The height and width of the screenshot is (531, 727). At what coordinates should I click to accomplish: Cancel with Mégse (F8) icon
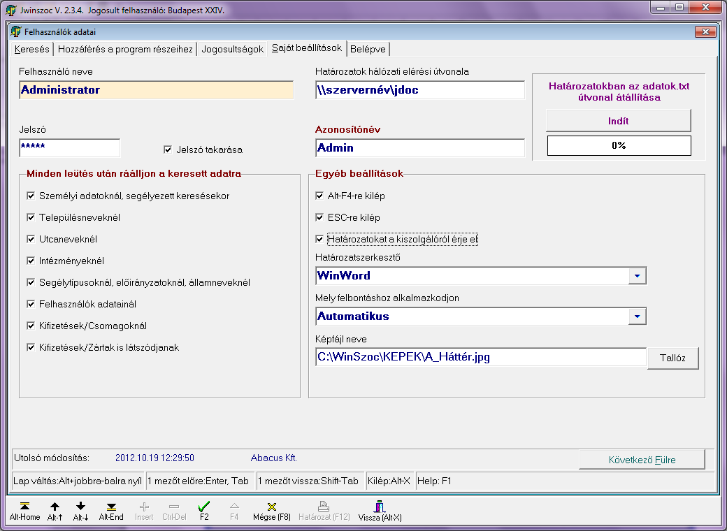(x=272, y=511)
